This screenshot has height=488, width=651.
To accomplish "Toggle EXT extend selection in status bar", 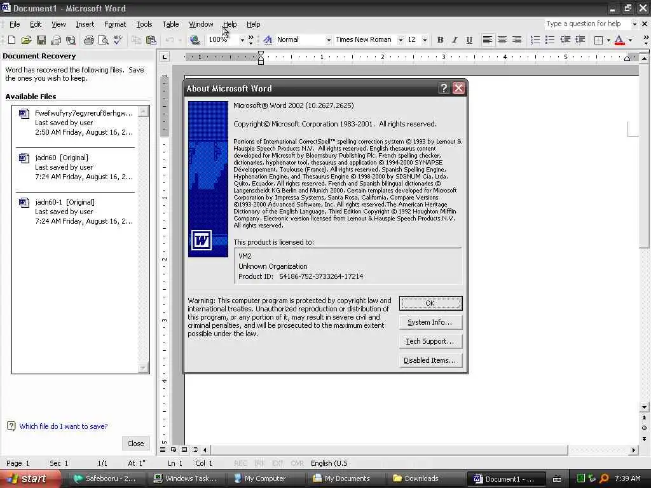I will (x=278, y=463).
